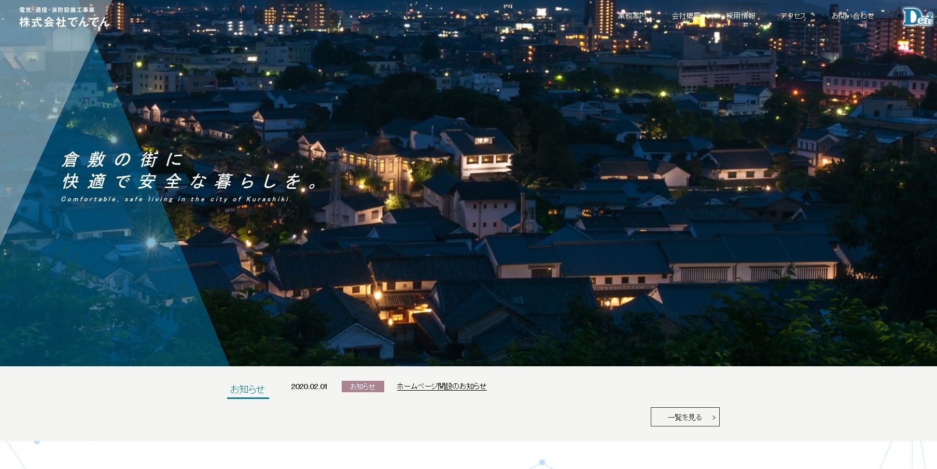Click the 株式会社でんでん site title
This screenshot has height=469, width=937.
(x=64, y=22)
